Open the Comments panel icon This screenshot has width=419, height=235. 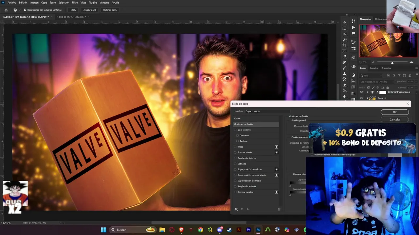click(x=353, y=33)
